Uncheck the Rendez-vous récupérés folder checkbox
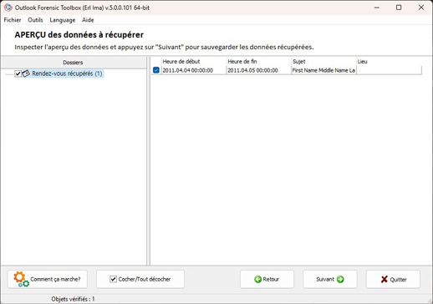Viewport: 433px width, 304px height. tap(18, 73)
